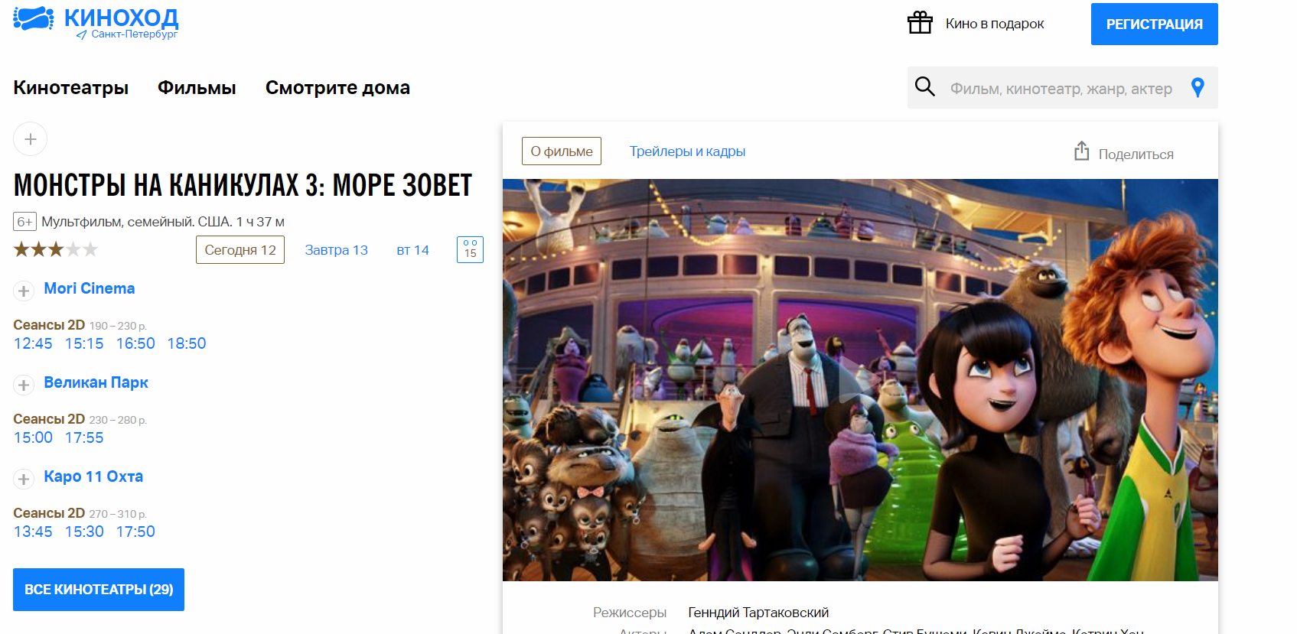Choose the 12:45 session at Mori Cinema
This screenshot has height=634, width=1297.
(33, 343)
